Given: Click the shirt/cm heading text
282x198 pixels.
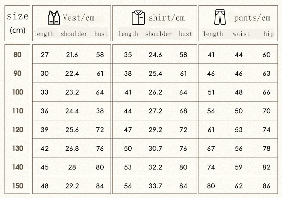Looking at the screenshot, I should (167, 18).
